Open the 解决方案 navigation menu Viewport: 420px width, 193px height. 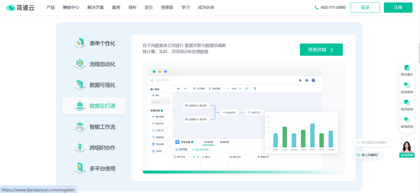coord(96,7)
